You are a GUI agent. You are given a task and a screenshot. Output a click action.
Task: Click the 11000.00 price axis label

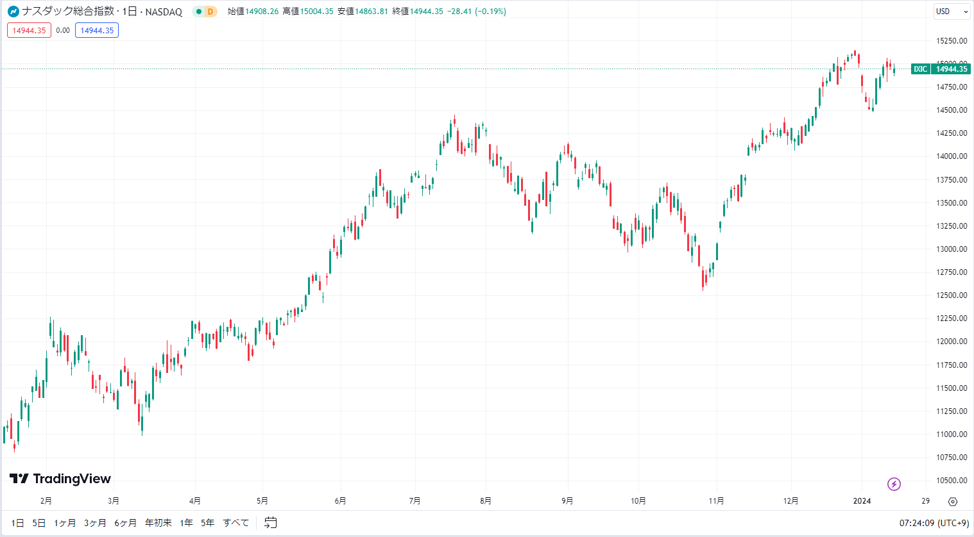(x=952, y=434)
